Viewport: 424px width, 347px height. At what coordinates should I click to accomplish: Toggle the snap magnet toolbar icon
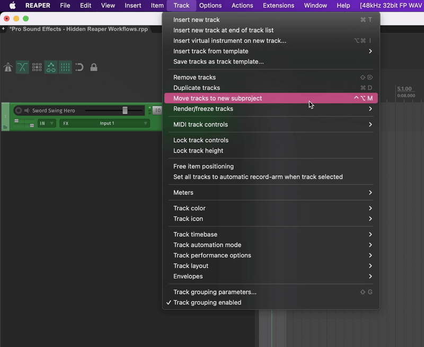coord(79,67)
